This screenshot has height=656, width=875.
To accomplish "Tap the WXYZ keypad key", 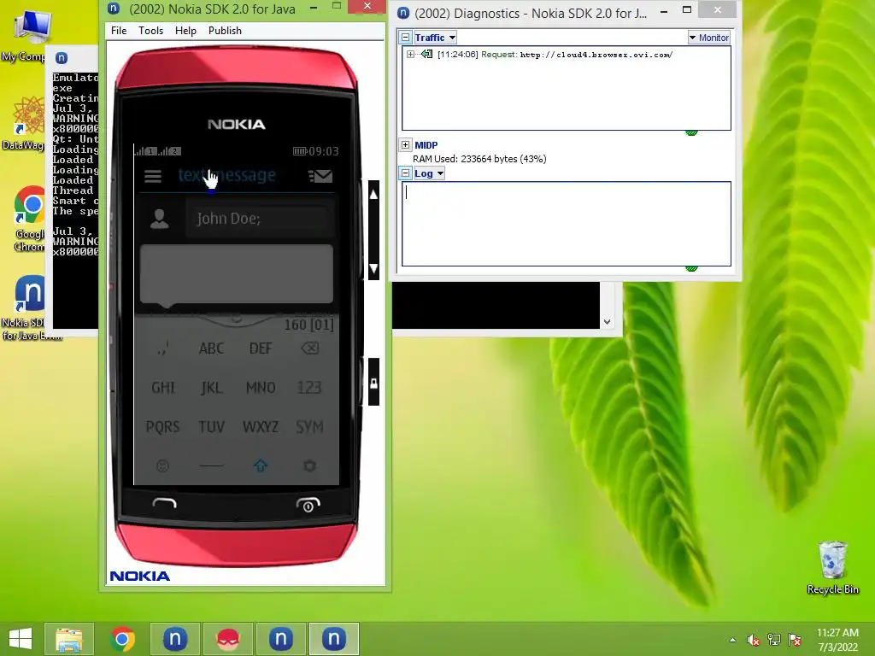I will point(261,427).
